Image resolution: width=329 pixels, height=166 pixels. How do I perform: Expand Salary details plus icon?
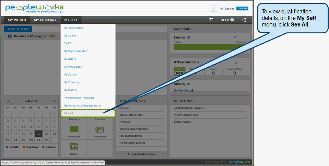(189, 84)
